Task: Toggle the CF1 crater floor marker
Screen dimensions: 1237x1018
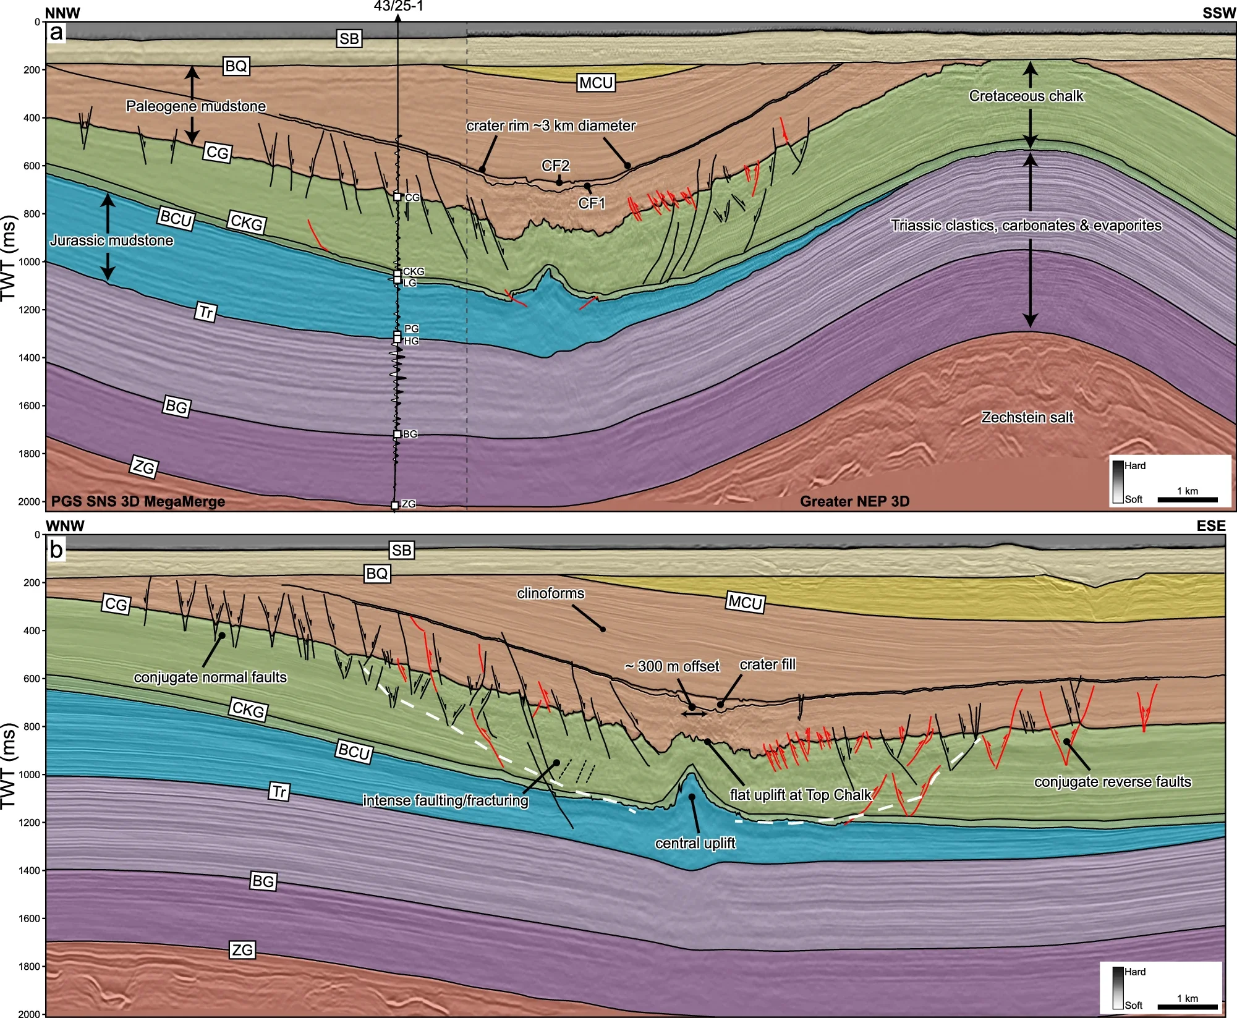Action: point(591,201)
